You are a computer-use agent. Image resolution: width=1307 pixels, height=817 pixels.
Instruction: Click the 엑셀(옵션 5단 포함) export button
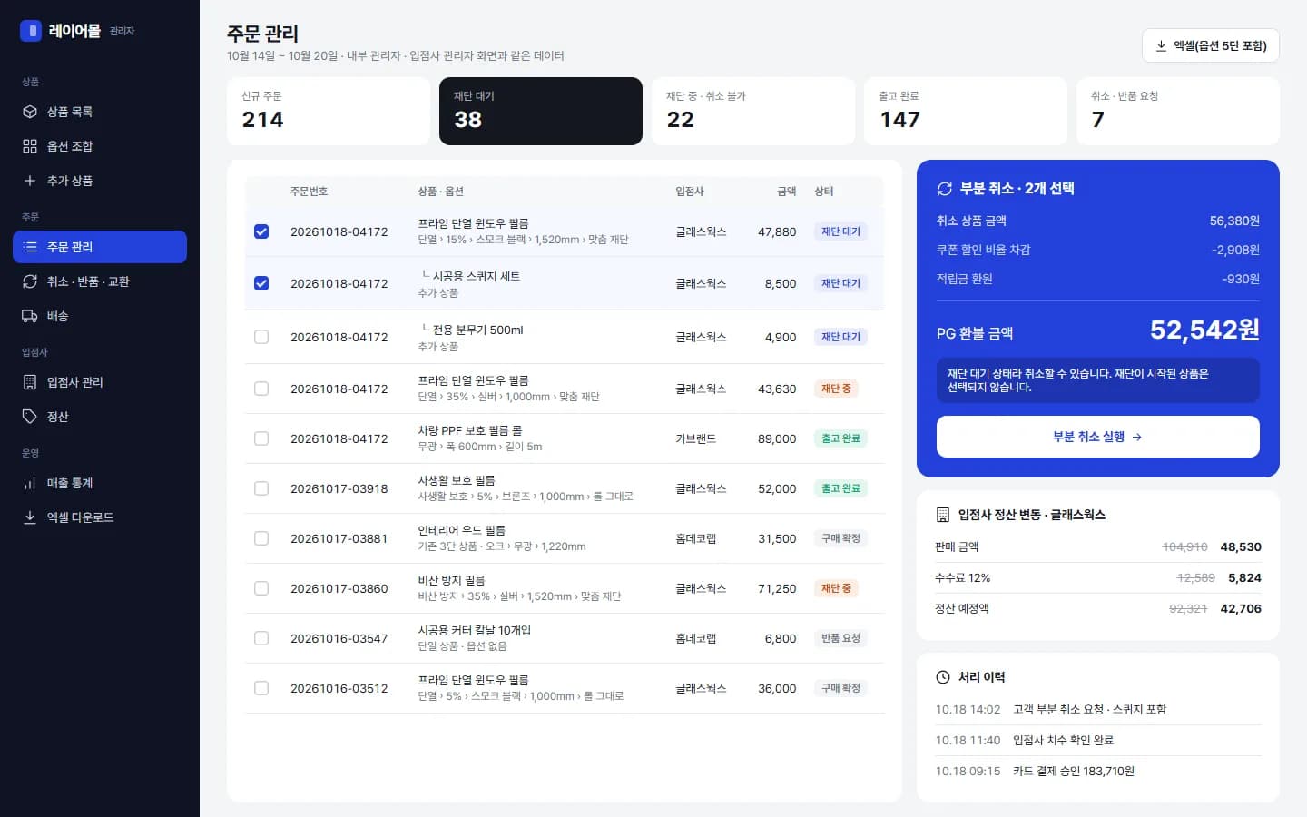[x=1211, y=45]
